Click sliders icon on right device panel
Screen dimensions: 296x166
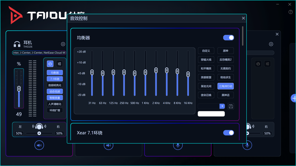coord(267,64)
